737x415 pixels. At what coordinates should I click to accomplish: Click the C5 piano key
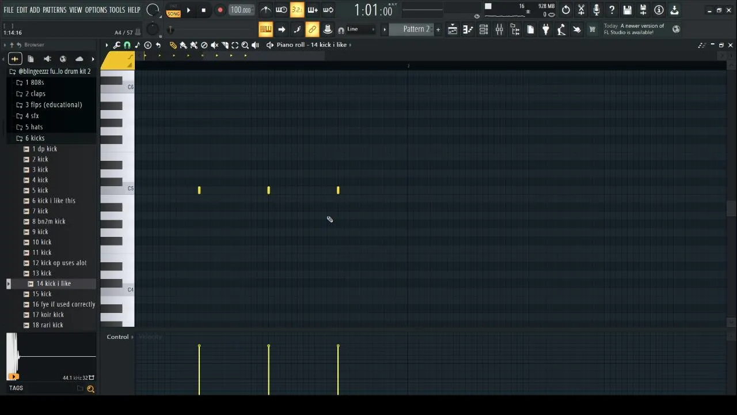(117, 189)
